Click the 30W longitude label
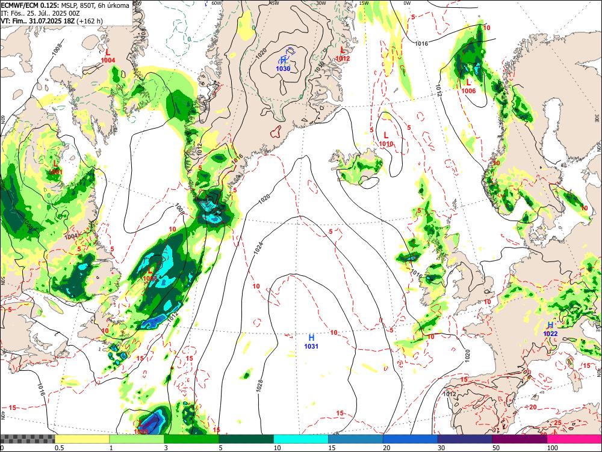 click(321, 3)
